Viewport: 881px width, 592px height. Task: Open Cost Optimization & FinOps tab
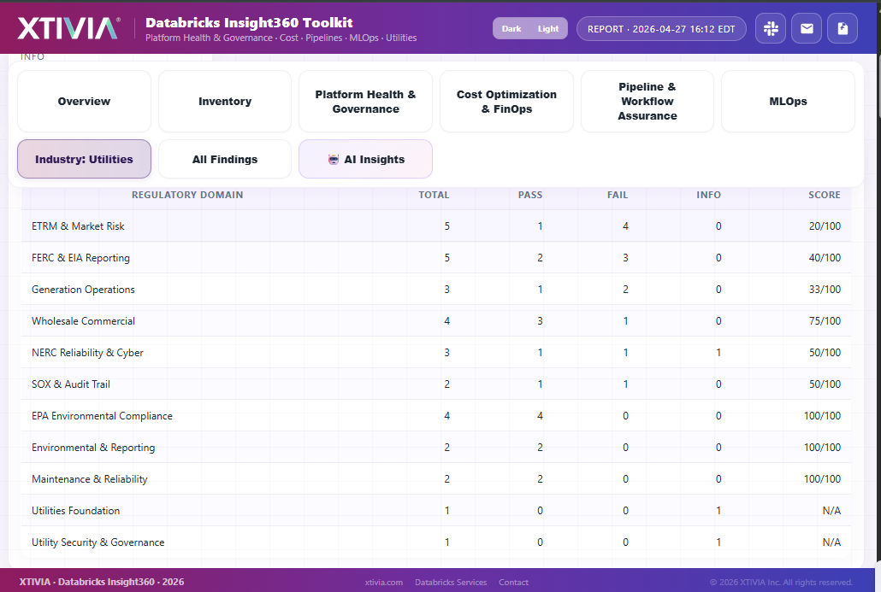tap(506, 101)
